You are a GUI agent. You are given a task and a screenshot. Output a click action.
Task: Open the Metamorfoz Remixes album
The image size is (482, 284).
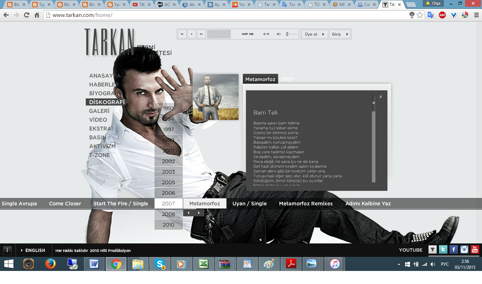(x=306, y=204)
